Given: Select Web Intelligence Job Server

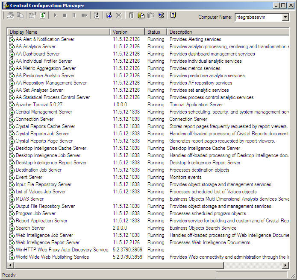Looking at the screenshot, I should [x=44, y=235].
